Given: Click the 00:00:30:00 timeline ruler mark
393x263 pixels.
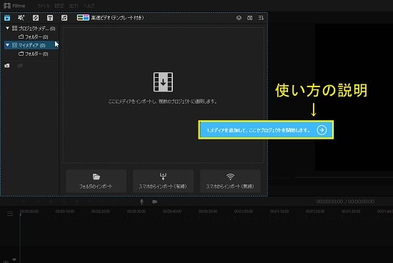Looking at the screenshot, I should tap(136, 212).
